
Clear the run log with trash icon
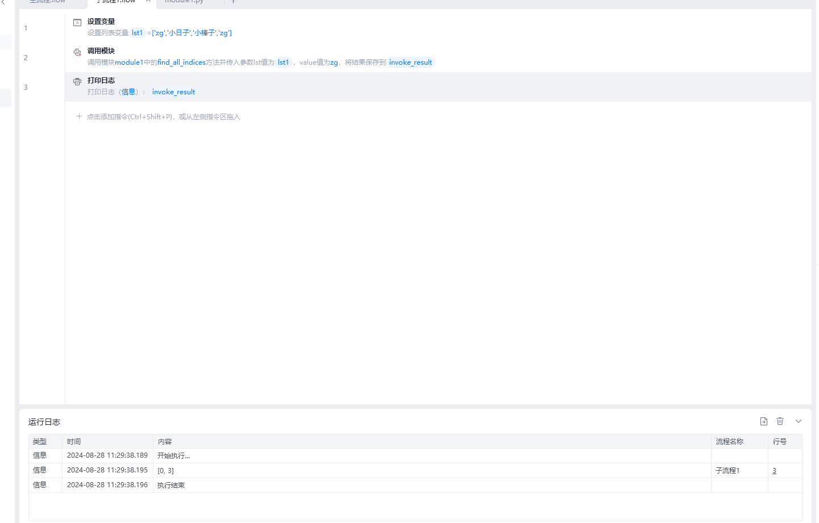(x=780, y=421)
